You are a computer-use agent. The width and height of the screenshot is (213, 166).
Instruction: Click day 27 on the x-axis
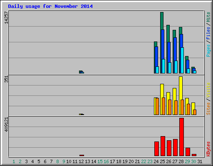[175, 161]
